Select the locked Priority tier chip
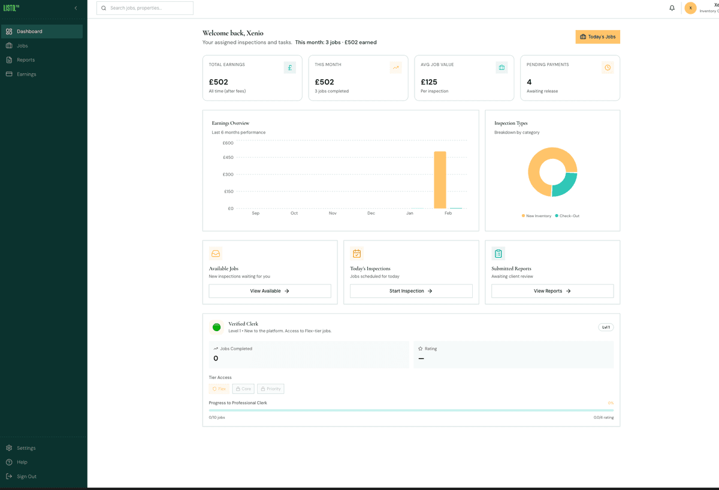The height and width of the screenshot is (490, 719). tap(271, 389)
